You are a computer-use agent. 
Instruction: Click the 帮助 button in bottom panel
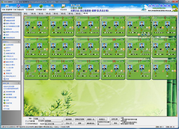(x=116, y=123)
